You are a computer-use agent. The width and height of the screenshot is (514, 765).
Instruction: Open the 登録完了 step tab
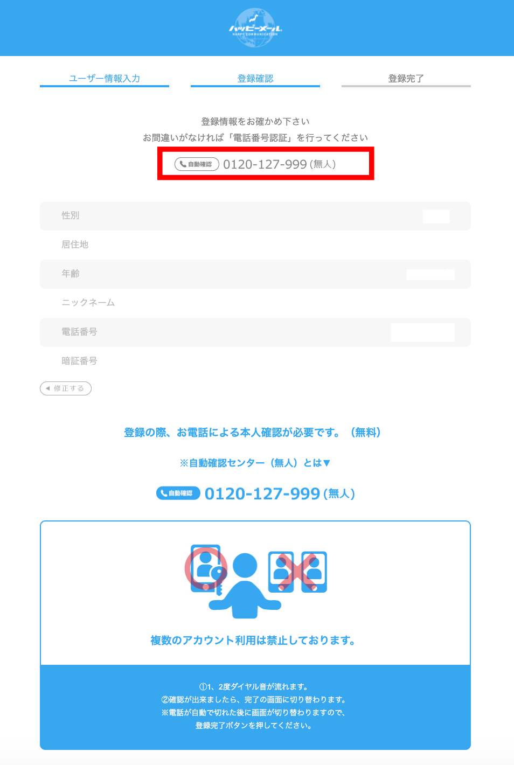[x=406, y=79]
